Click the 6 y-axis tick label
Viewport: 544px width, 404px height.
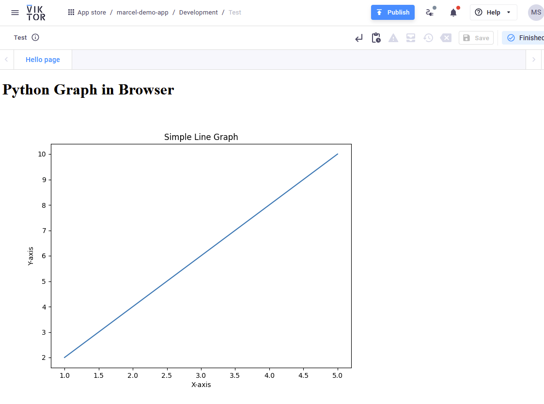coord(44,256)
